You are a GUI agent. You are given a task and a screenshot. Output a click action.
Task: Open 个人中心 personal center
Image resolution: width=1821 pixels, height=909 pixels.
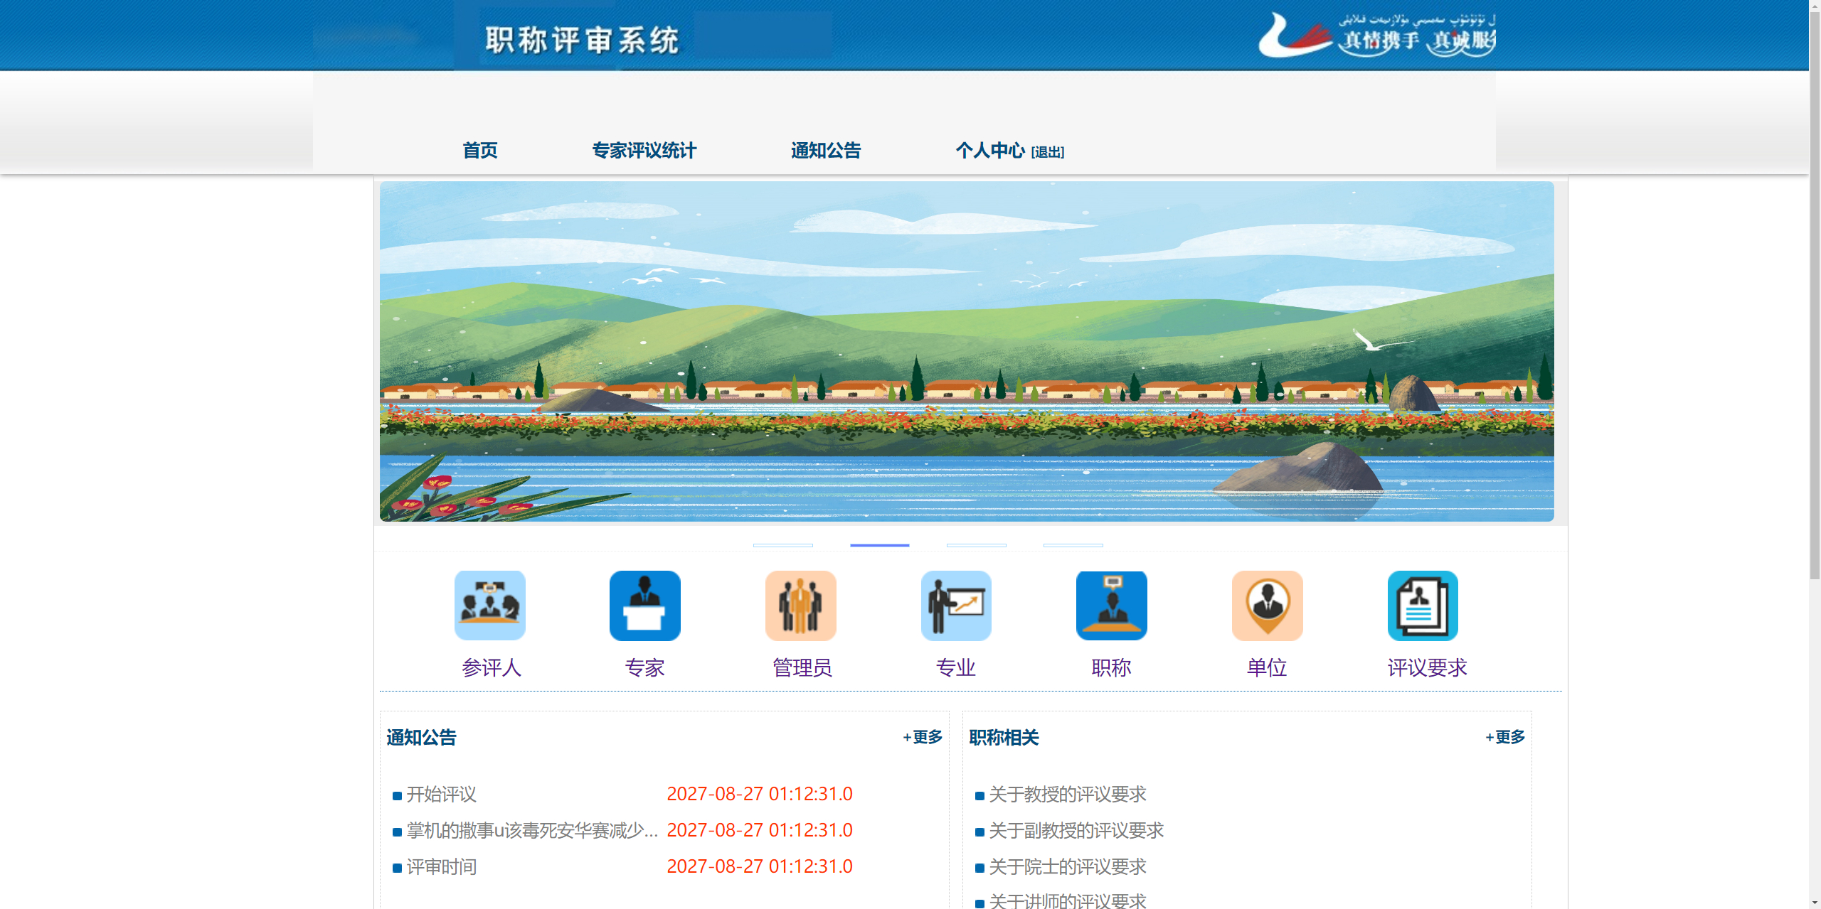(x=989, y=151)
